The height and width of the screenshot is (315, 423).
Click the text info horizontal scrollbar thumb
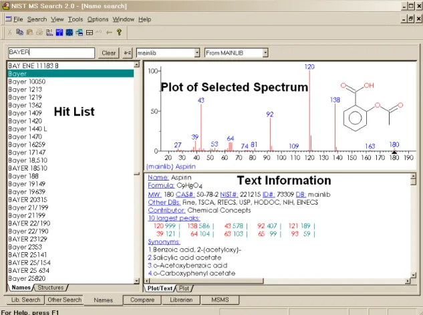coord(206,281)
